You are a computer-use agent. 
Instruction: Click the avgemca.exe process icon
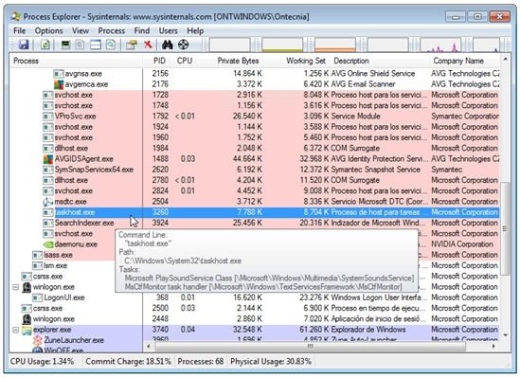point(59,84)
